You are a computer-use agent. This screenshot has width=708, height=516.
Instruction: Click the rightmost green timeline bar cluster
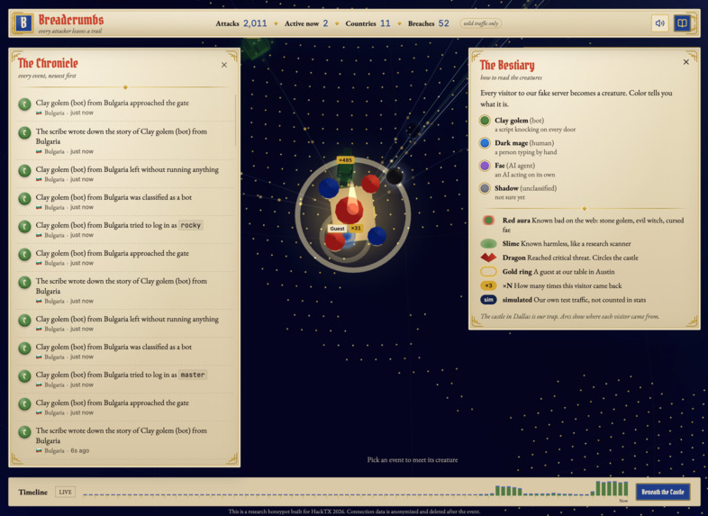(x=612, y=488)
